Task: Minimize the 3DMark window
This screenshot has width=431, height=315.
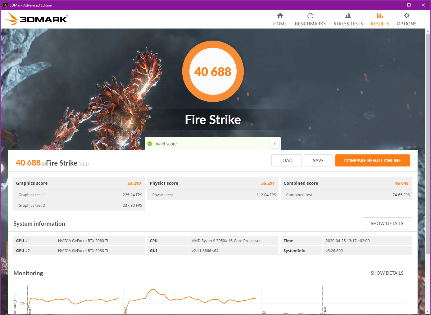Action: (395, 5)
